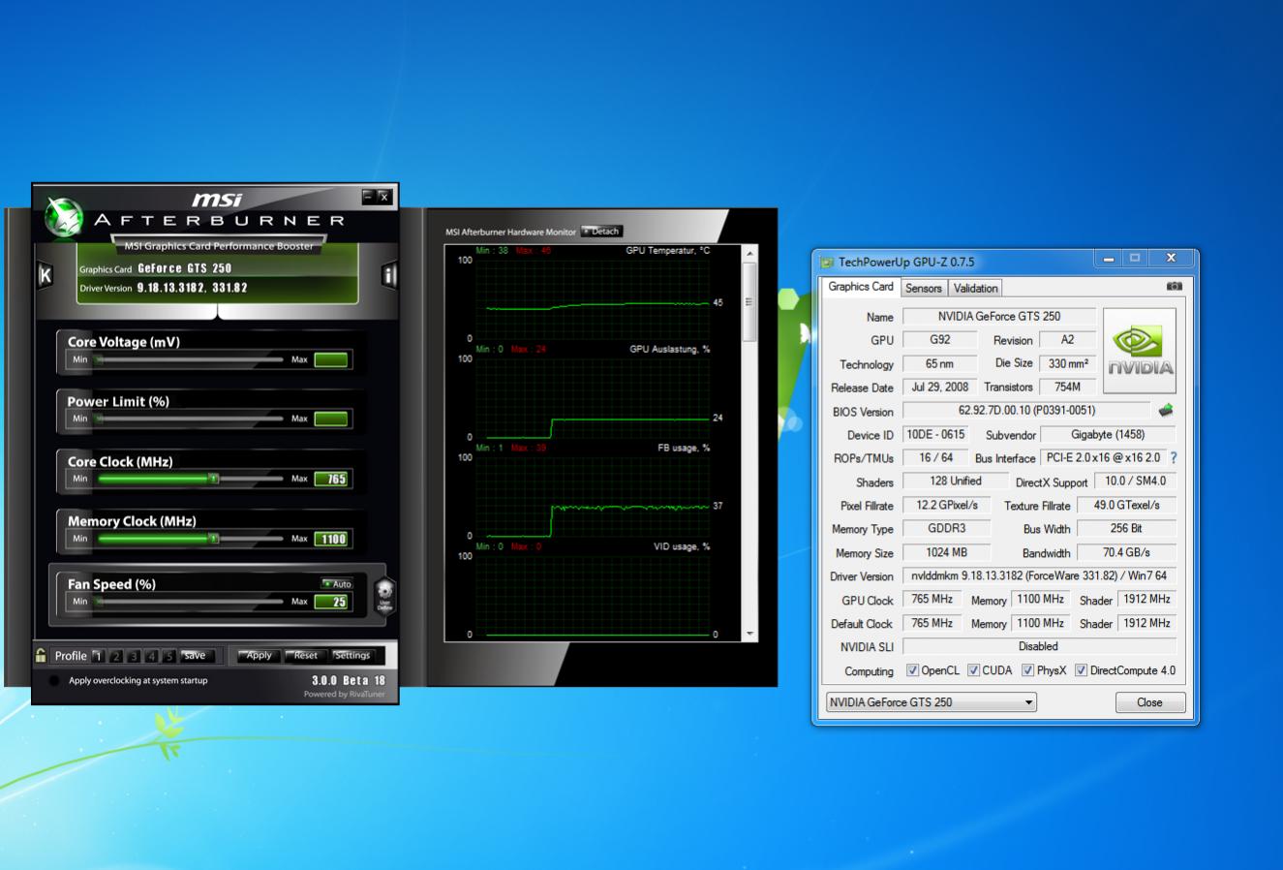Toggle the PhysX checkbox
1283x870 pixels.
pyautogui.click(x=1027, y=670)
